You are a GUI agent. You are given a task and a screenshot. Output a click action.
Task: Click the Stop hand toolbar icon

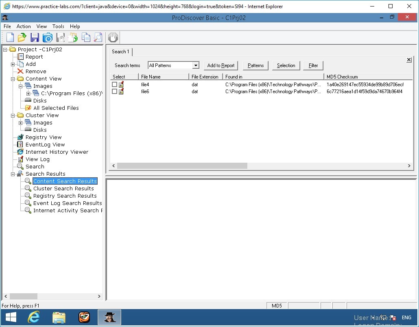click(x=113, y=37)
